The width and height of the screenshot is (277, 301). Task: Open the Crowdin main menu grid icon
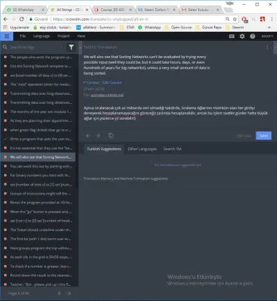tap(6, 36)
